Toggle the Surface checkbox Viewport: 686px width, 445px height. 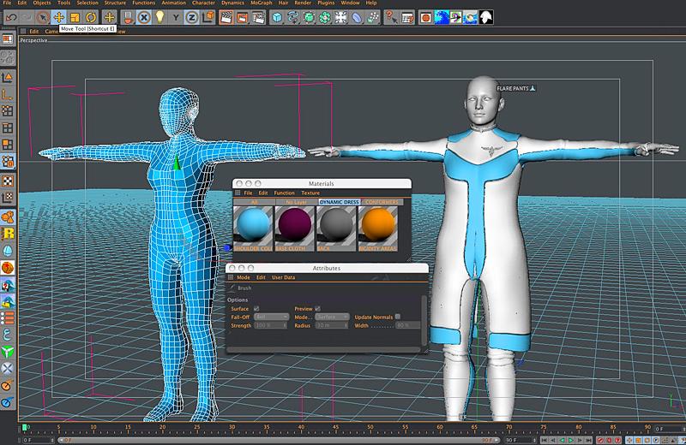256,309
